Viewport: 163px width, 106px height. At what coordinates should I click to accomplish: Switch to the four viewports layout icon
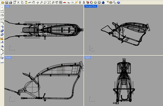[x=61, y=2]
